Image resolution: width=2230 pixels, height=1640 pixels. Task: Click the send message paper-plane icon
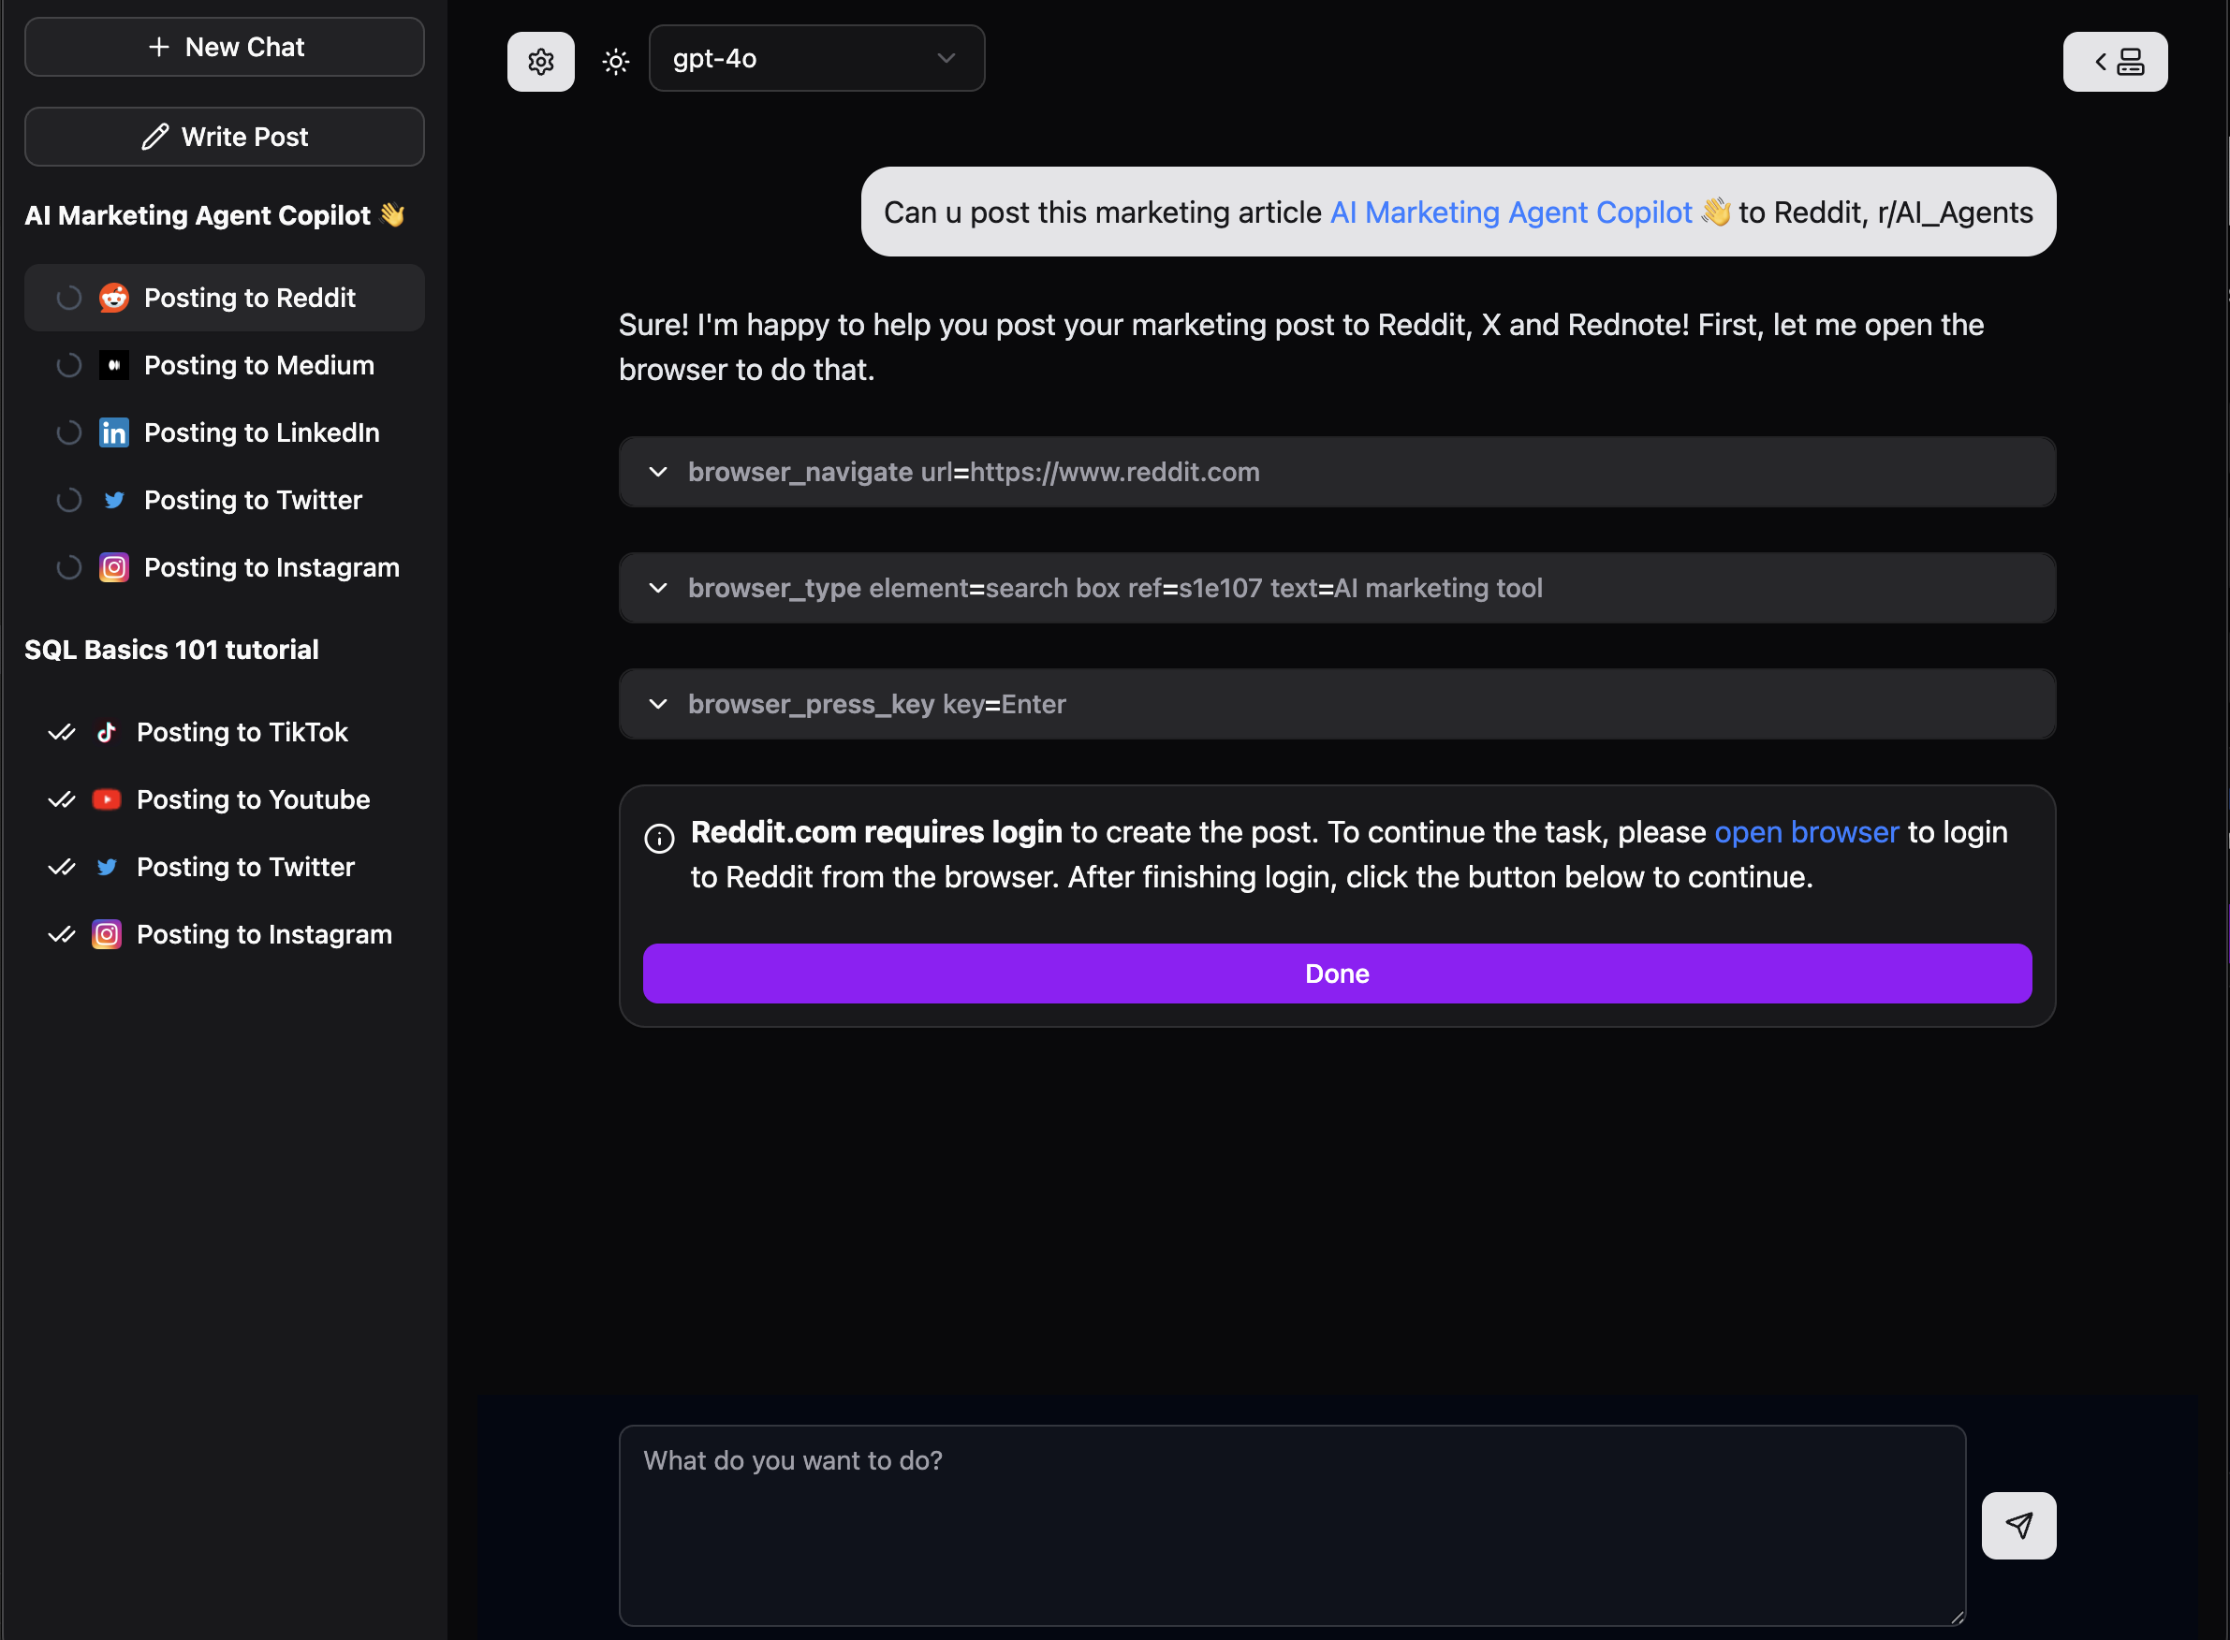pos(2017,1524)
